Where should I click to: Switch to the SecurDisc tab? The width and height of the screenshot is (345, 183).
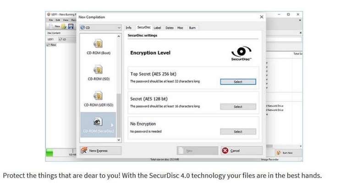point(144,27)
